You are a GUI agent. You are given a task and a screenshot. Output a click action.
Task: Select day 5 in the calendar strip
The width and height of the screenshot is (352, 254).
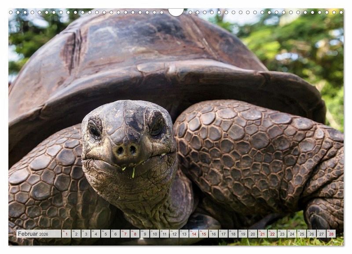click(x=106, y=234)
